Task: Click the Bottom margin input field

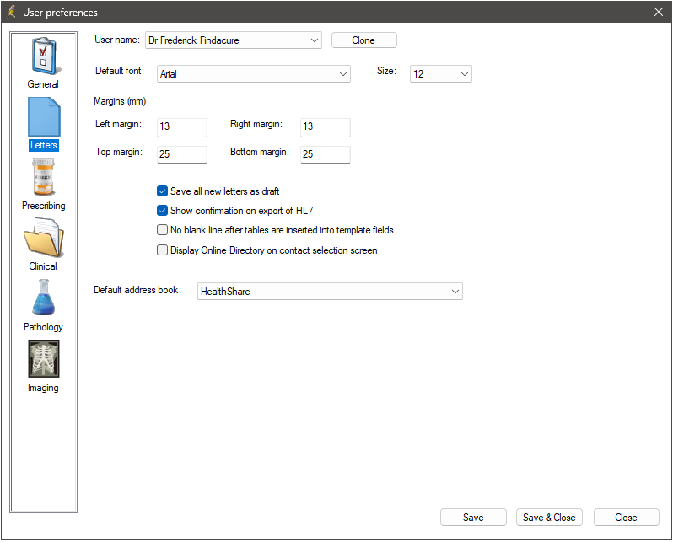Action: pos(326,154)
